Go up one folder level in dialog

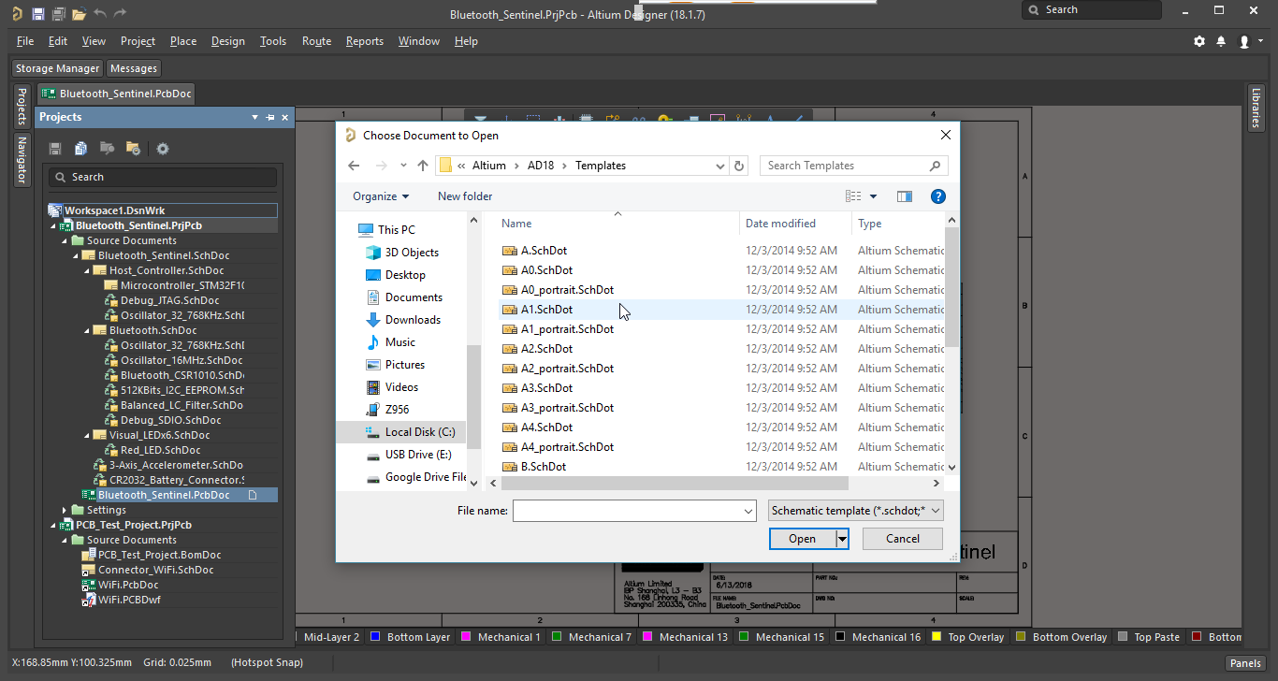[x=423, y=166]
